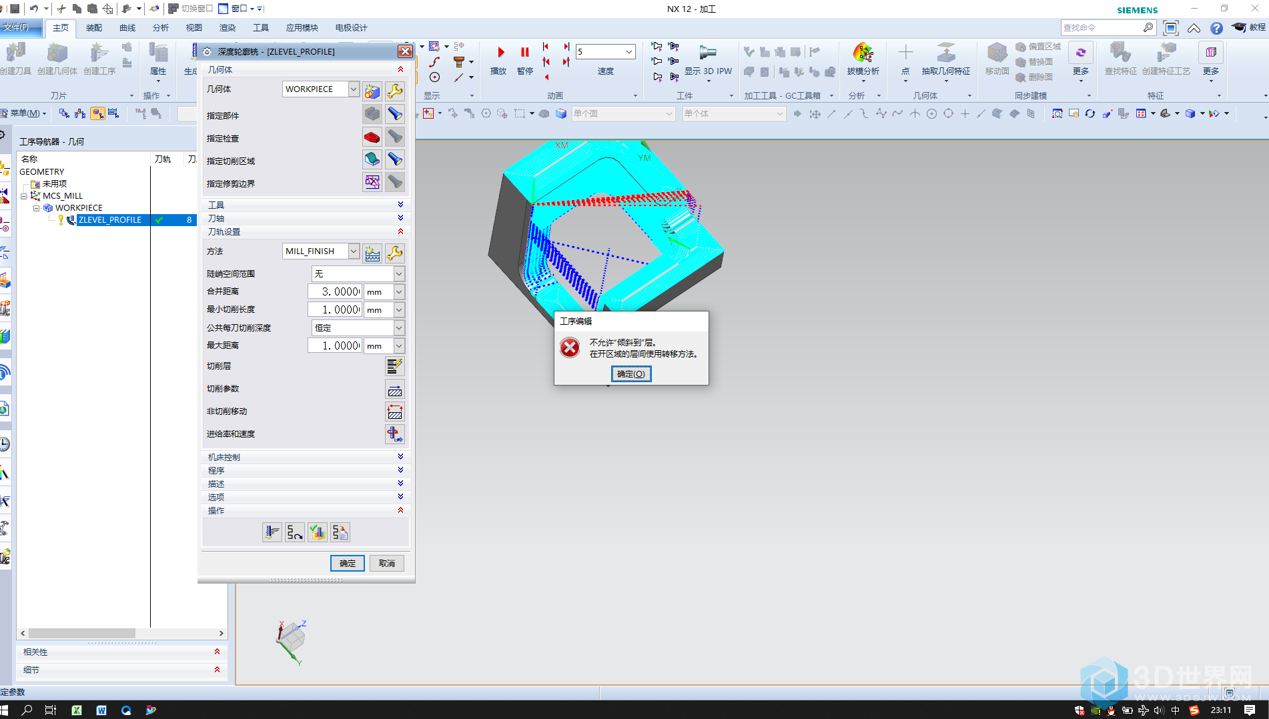Switch to the Curve (曲线) tab
Viewport: 1269px width, 719px height.
tap(127, 27)
